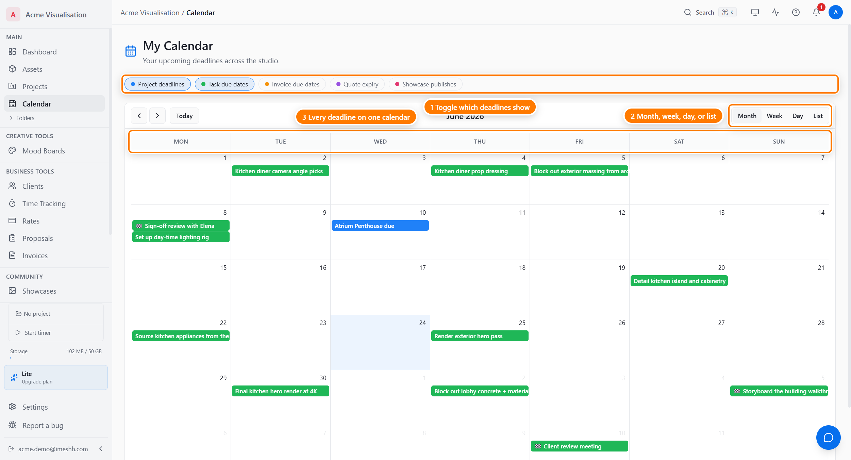Image resolution: width=851 pixels, height=460 pixels.
Task: Select the day cell numbered 24
Action: click(380, 342)
